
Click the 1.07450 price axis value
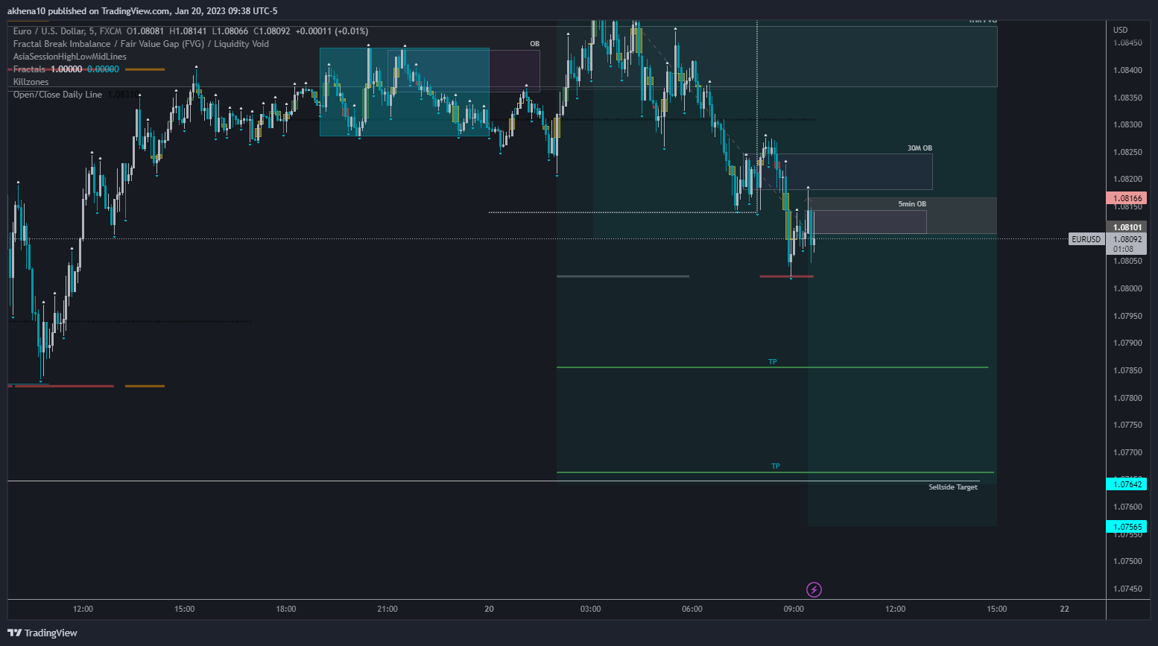tap(1127, 589)
